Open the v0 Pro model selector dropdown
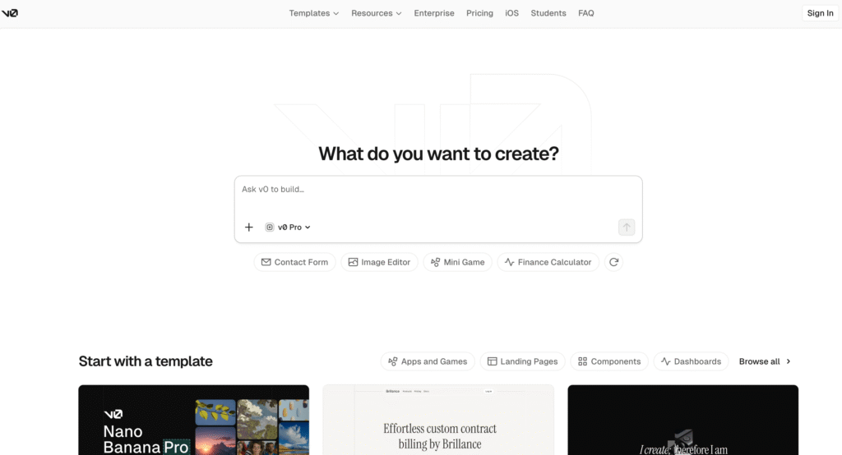The image size is (842, 455). (x=288, y=227)
